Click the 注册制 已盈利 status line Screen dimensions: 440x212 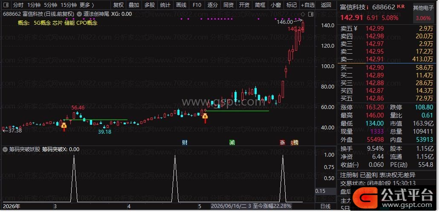pos(378,175)
